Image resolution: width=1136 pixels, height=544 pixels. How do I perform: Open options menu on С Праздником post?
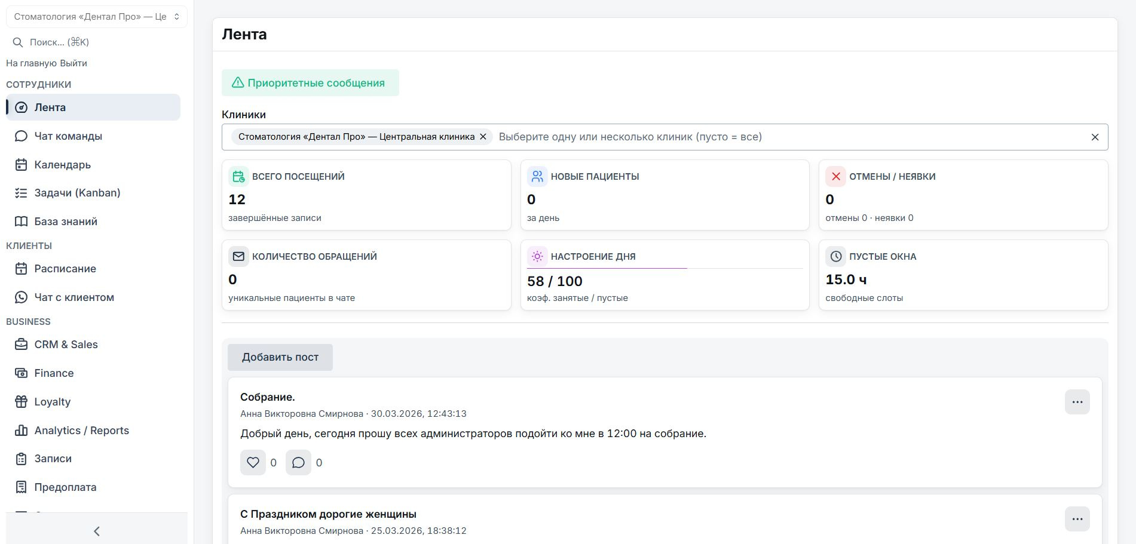[1077, 519]
